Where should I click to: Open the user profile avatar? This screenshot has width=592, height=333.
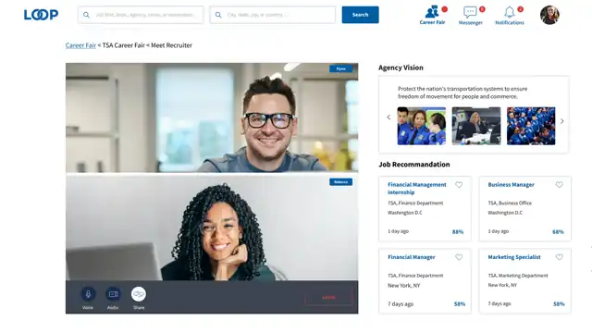click(549, 15)
